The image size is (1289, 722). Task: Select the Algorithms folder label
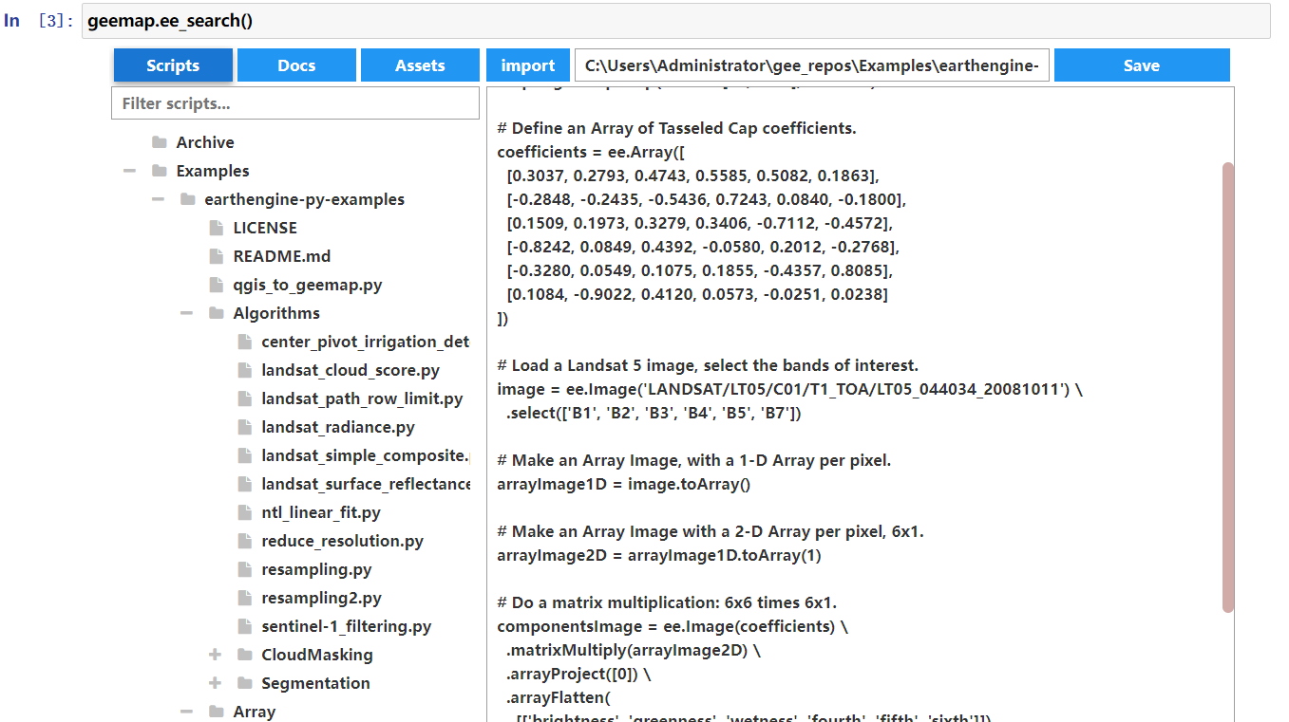pyautogui.click(x=276, y=313)
